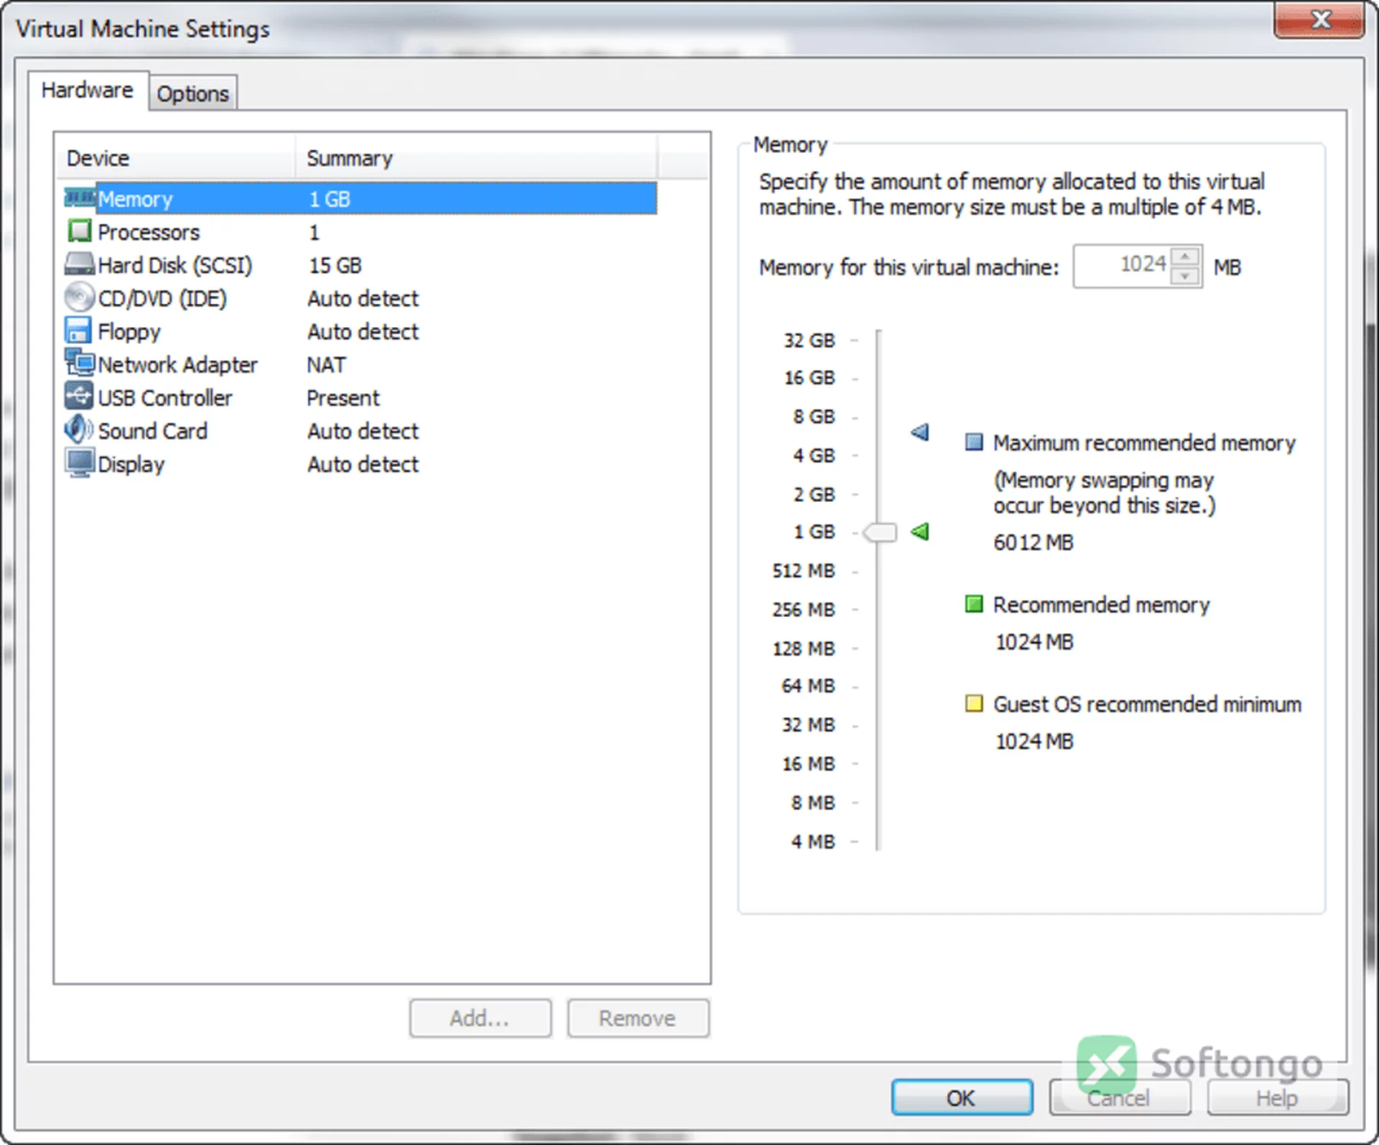Click the Summary column header

(476, 157)
